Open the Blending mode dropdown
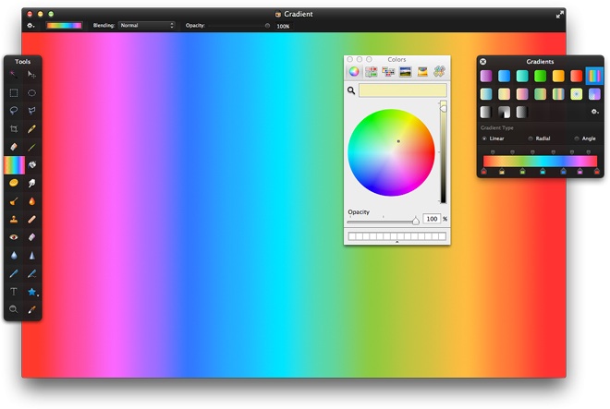Screen dimensions: 610x409 click(x=146, y=26)
